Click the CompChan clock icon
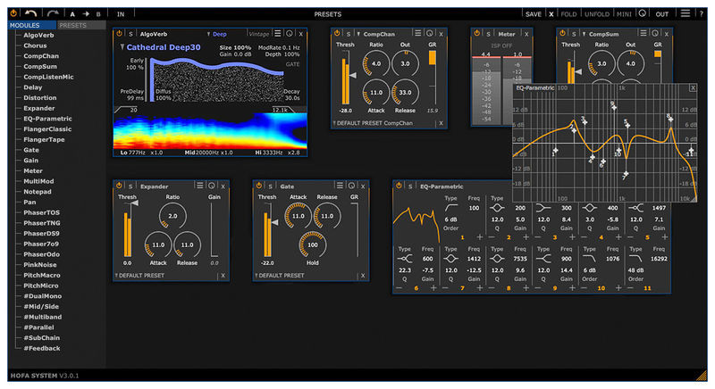This screenshot has width=715, height=389. click(430, 33)
